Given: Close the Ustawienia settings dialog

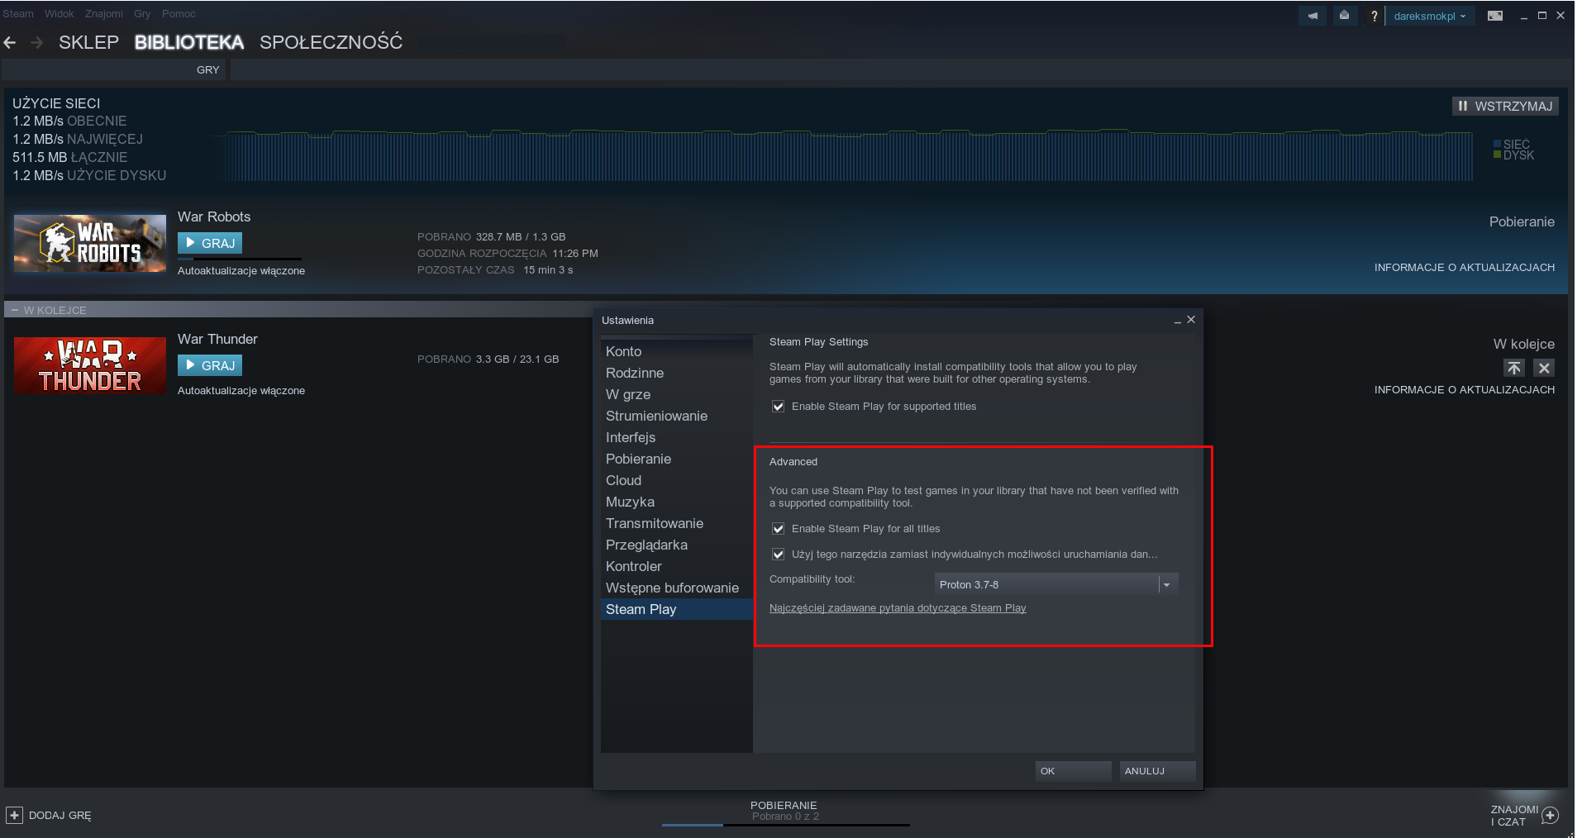Looking at the screenshot, I should [x=1191, y=320].
